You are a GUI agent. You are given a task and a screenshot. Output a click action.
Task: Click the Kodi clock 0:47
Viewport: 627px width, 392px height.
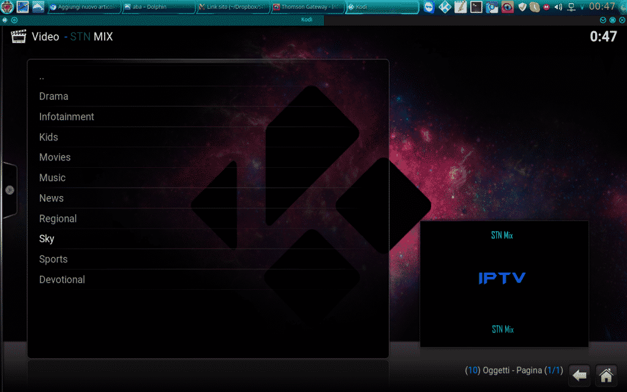(x=603, y=36)
